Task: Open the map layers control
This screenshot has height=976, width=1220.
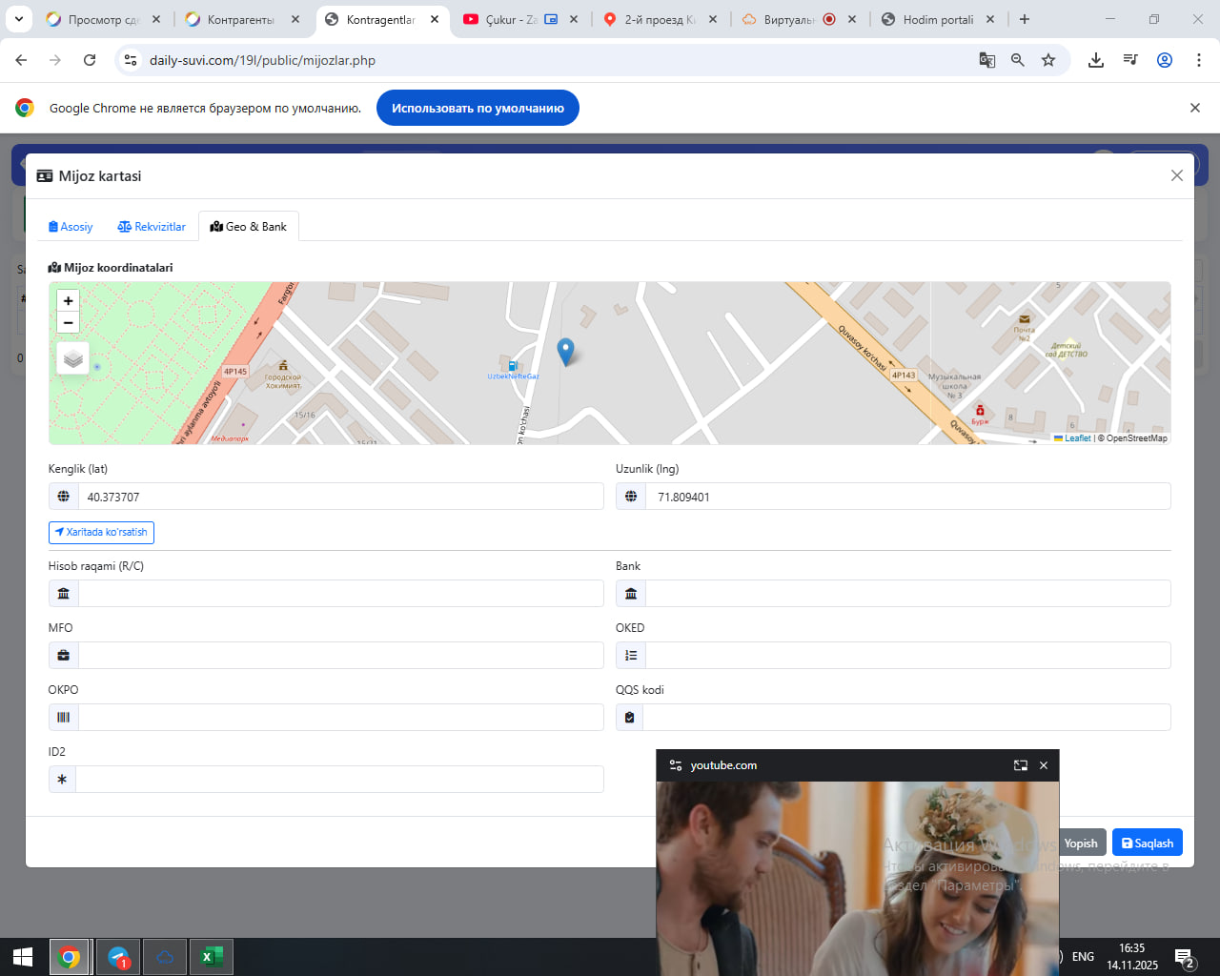Action: click(73, 358)
